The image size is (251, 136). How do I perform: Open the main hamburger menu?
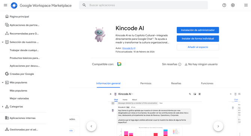6,5
